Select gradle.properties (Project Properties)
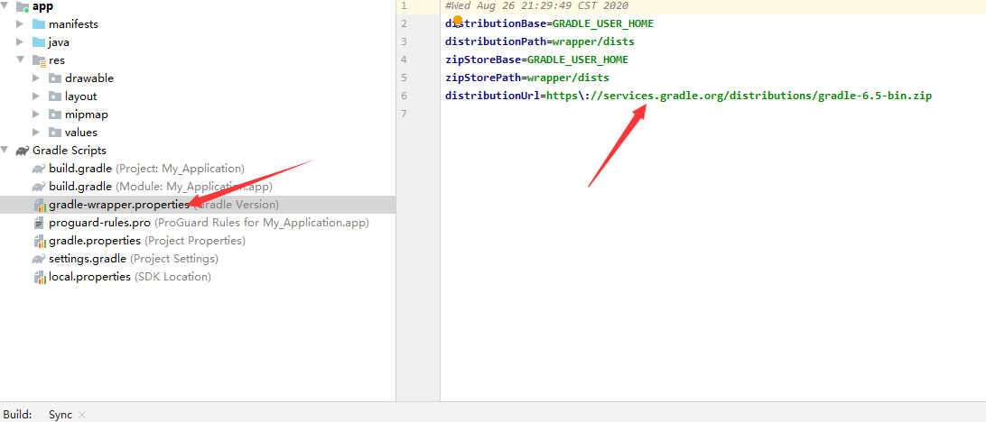The height and width of the screenshot is (422, 986). pos(147,241)
